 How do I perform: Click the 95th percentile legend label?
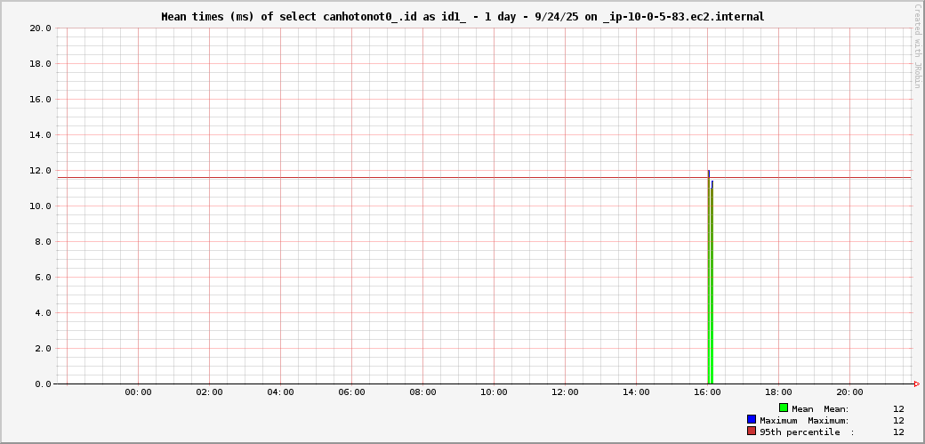[800, 432]
